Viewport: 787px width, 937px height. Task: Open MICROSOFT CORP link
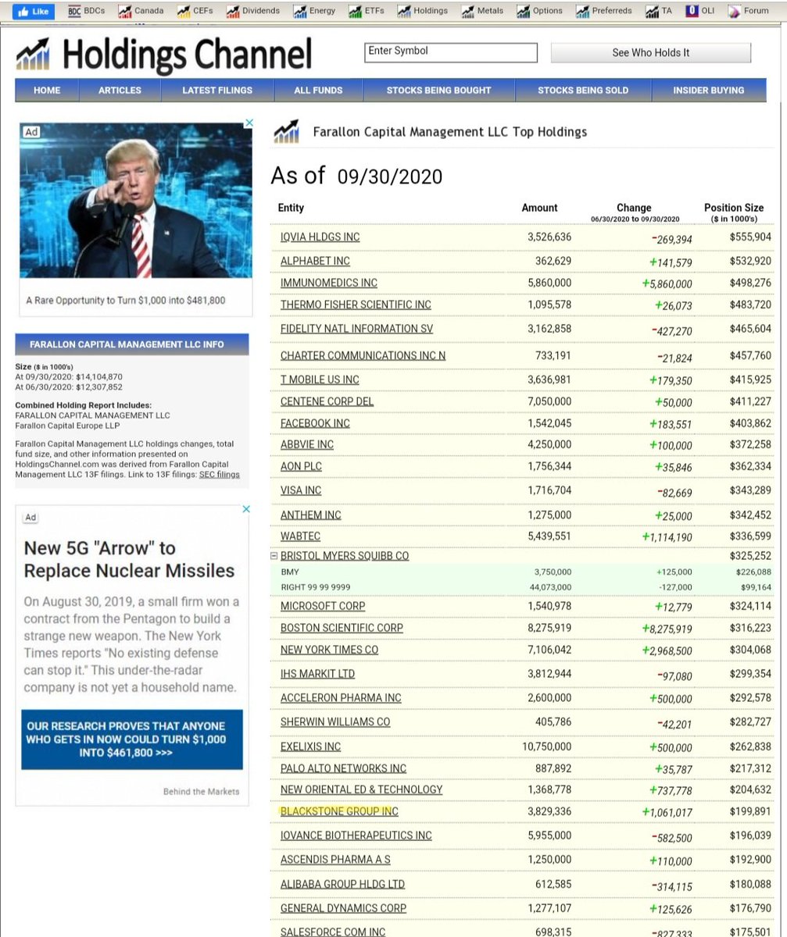[x=323, y=606]
